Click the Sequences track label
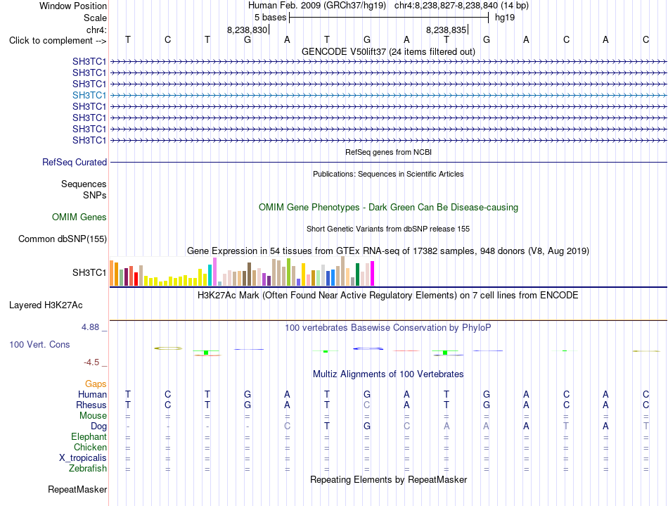668x506 pixels. coord(84,184)
